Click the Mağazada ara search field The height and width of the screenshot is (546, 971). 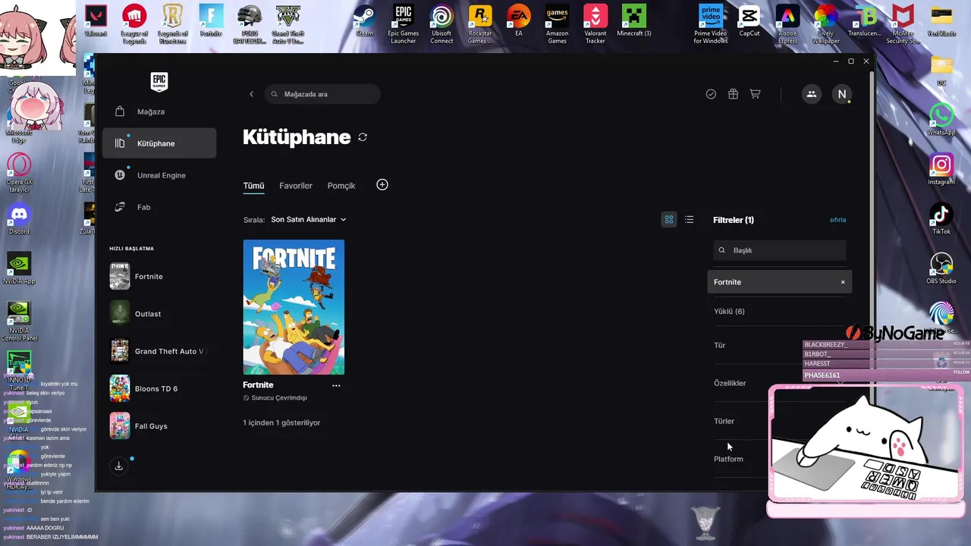click(323, 94)
